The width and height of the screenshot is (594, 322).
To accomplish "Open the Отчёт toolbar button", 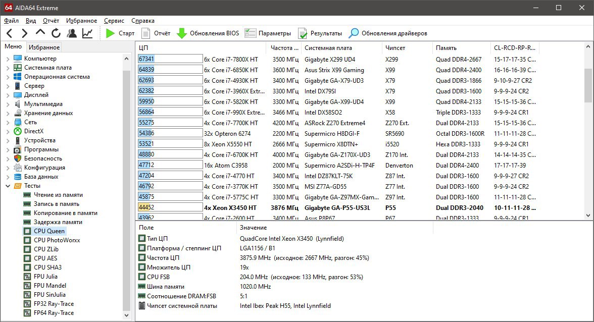I will coord(156,33).
